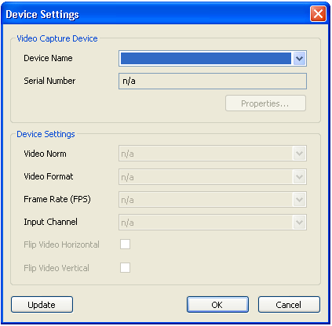332x326 pixels.
Task: Dismiss the dialog with Cancel
Action: (x=289, y=305)
